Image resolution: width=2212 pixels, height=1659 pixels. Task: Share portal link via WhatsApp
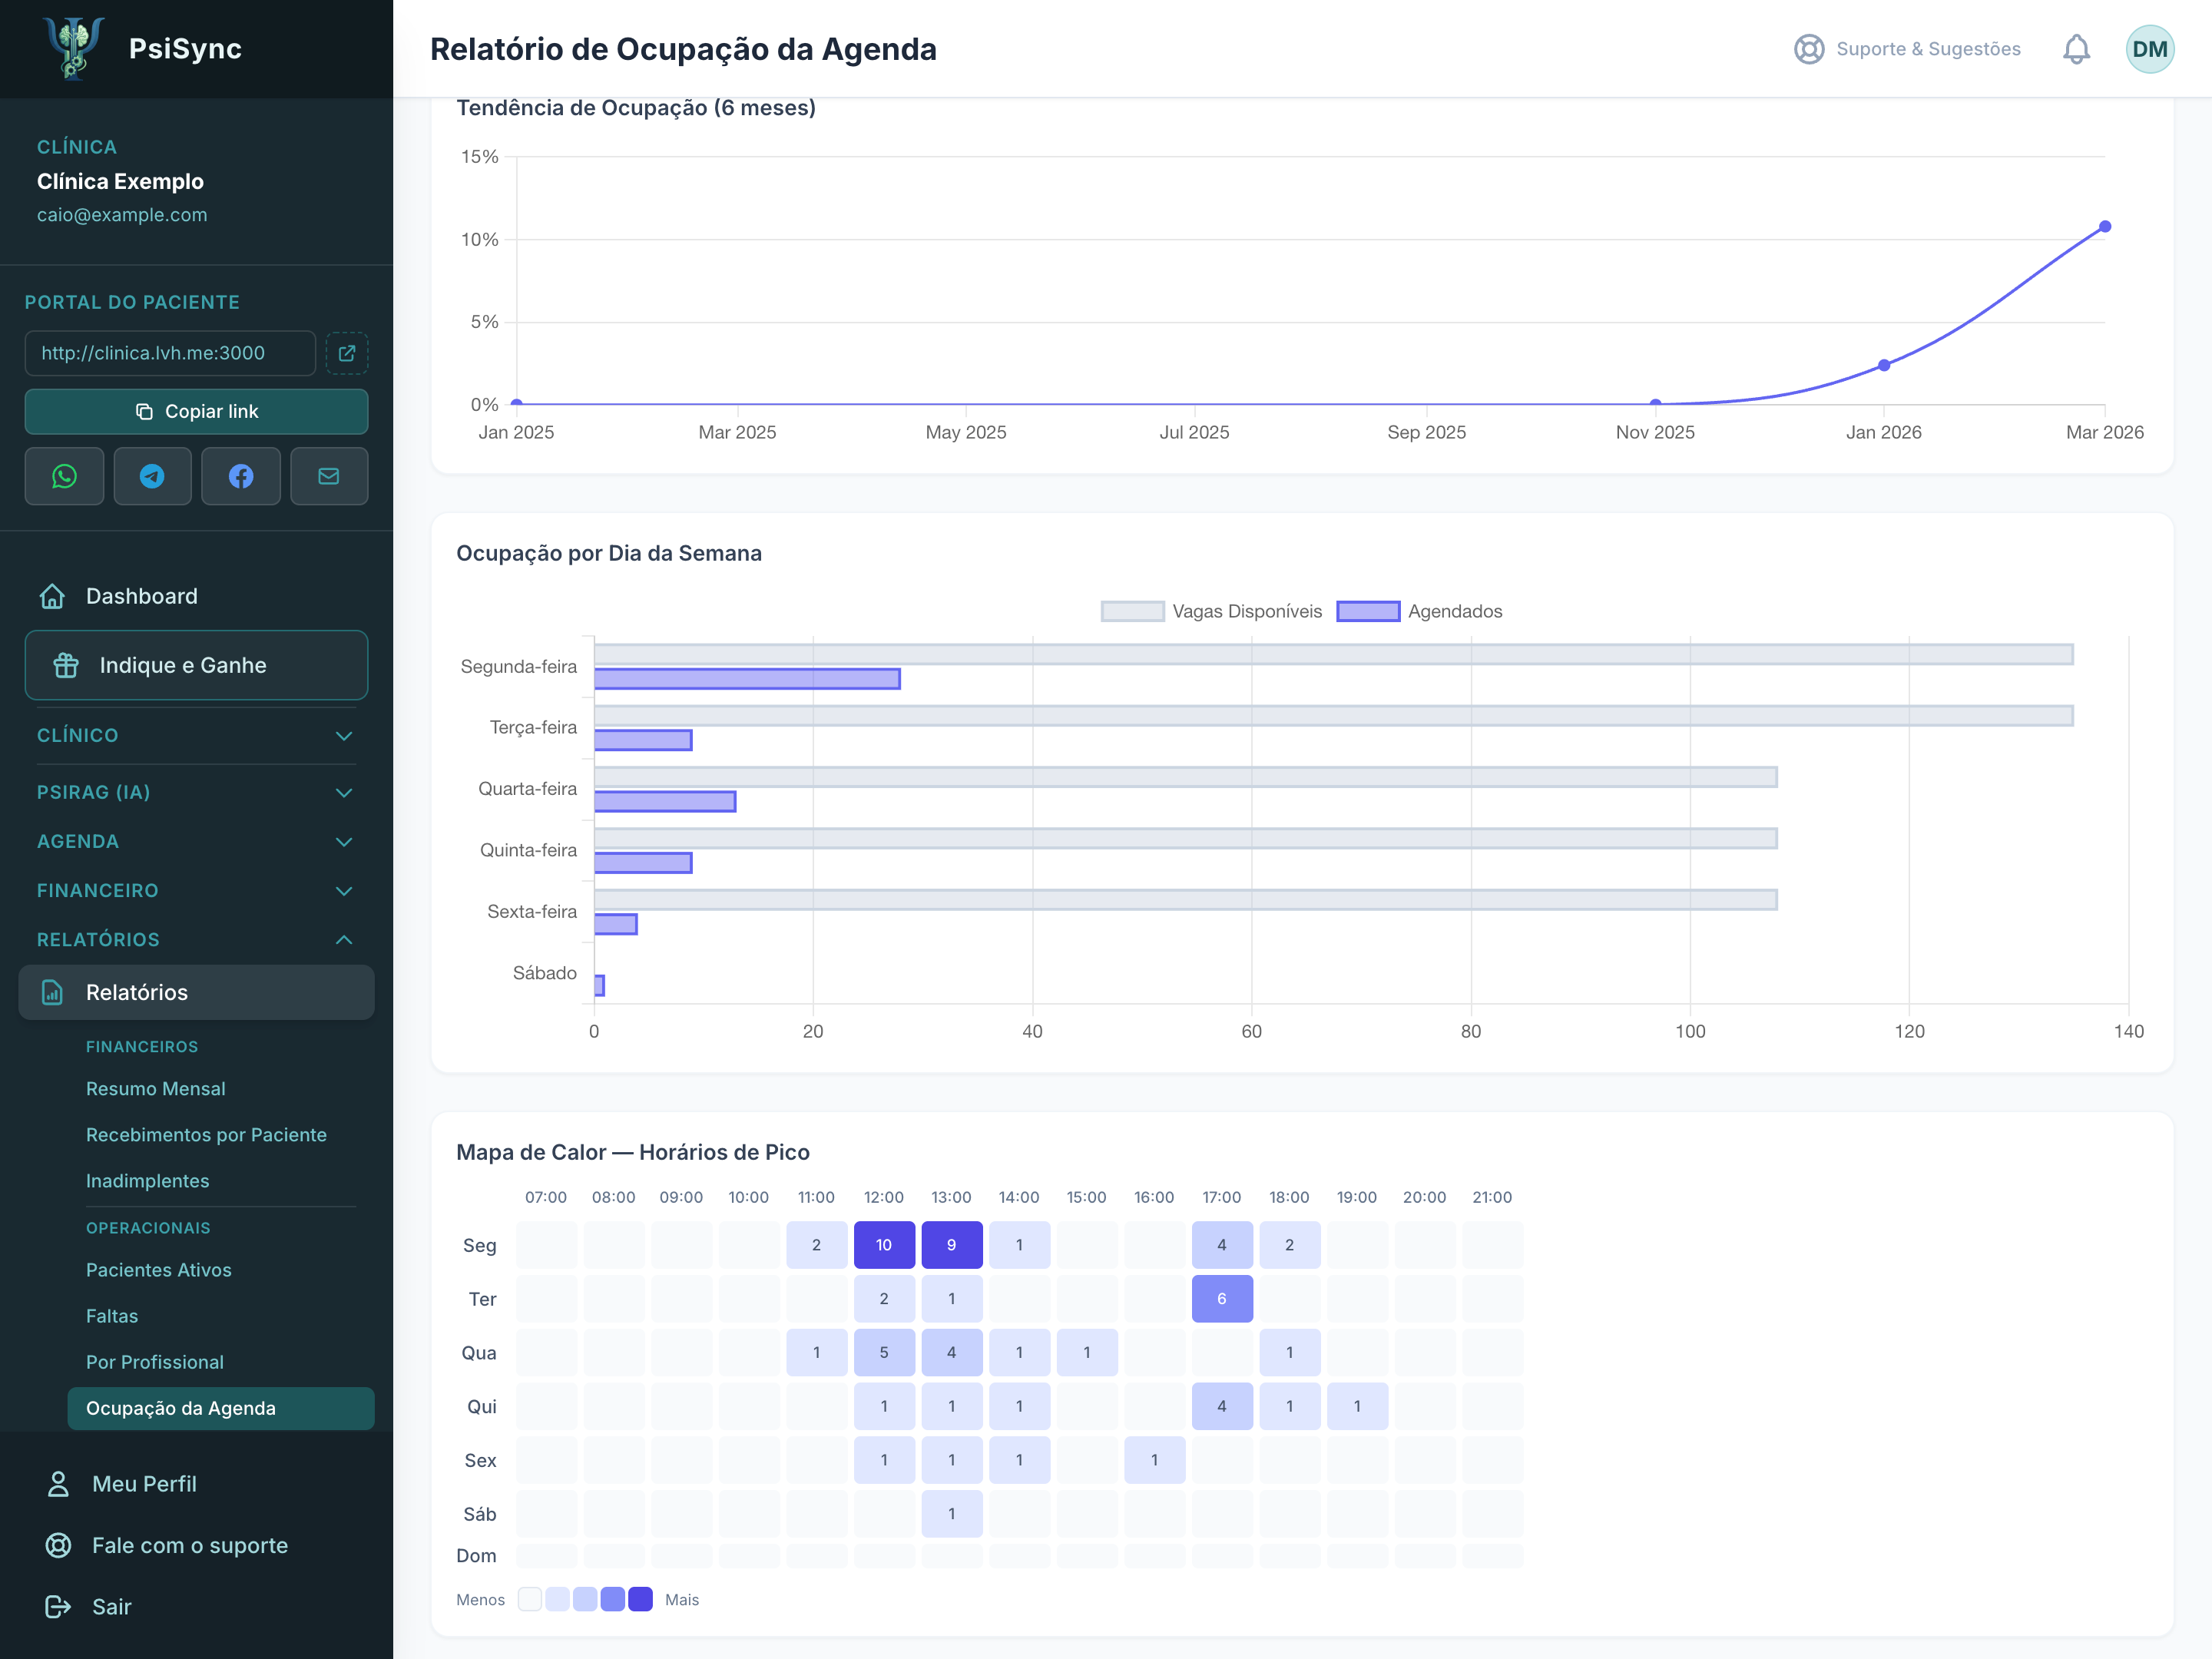point(64,476)
